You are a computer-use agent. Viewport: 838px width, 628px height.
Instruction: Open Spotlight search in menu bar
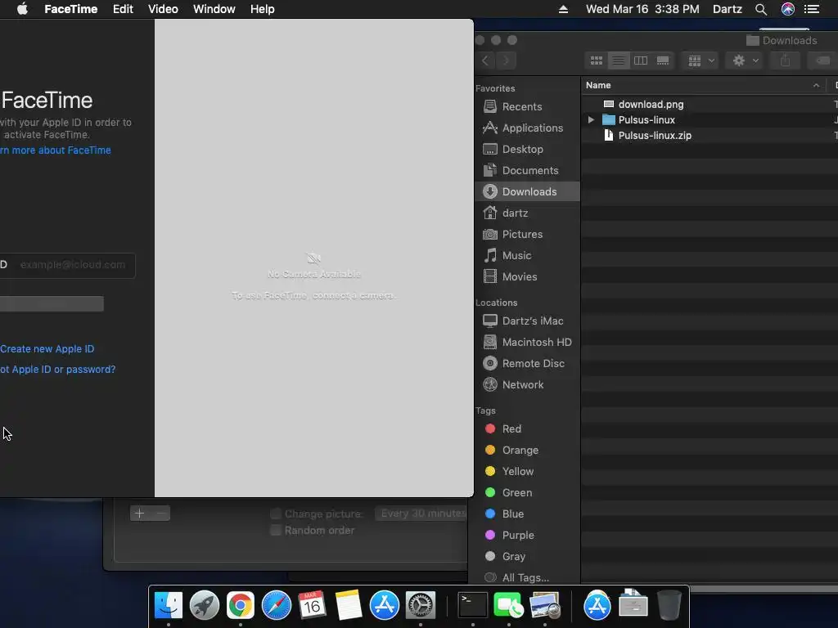[x=761, y=9]
